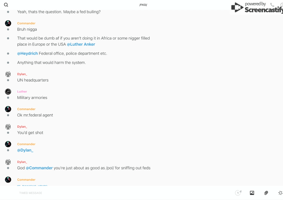Click the @Commander mention in Dylan_'s message

tap(39, 168)
